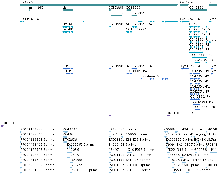Click the RP004188525.5prime EST label

pos(37,150)
